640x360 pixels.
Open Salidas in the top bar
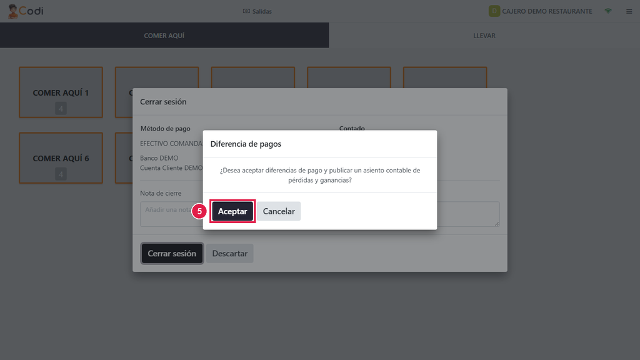pyautogui.click(x=257, y=11)
